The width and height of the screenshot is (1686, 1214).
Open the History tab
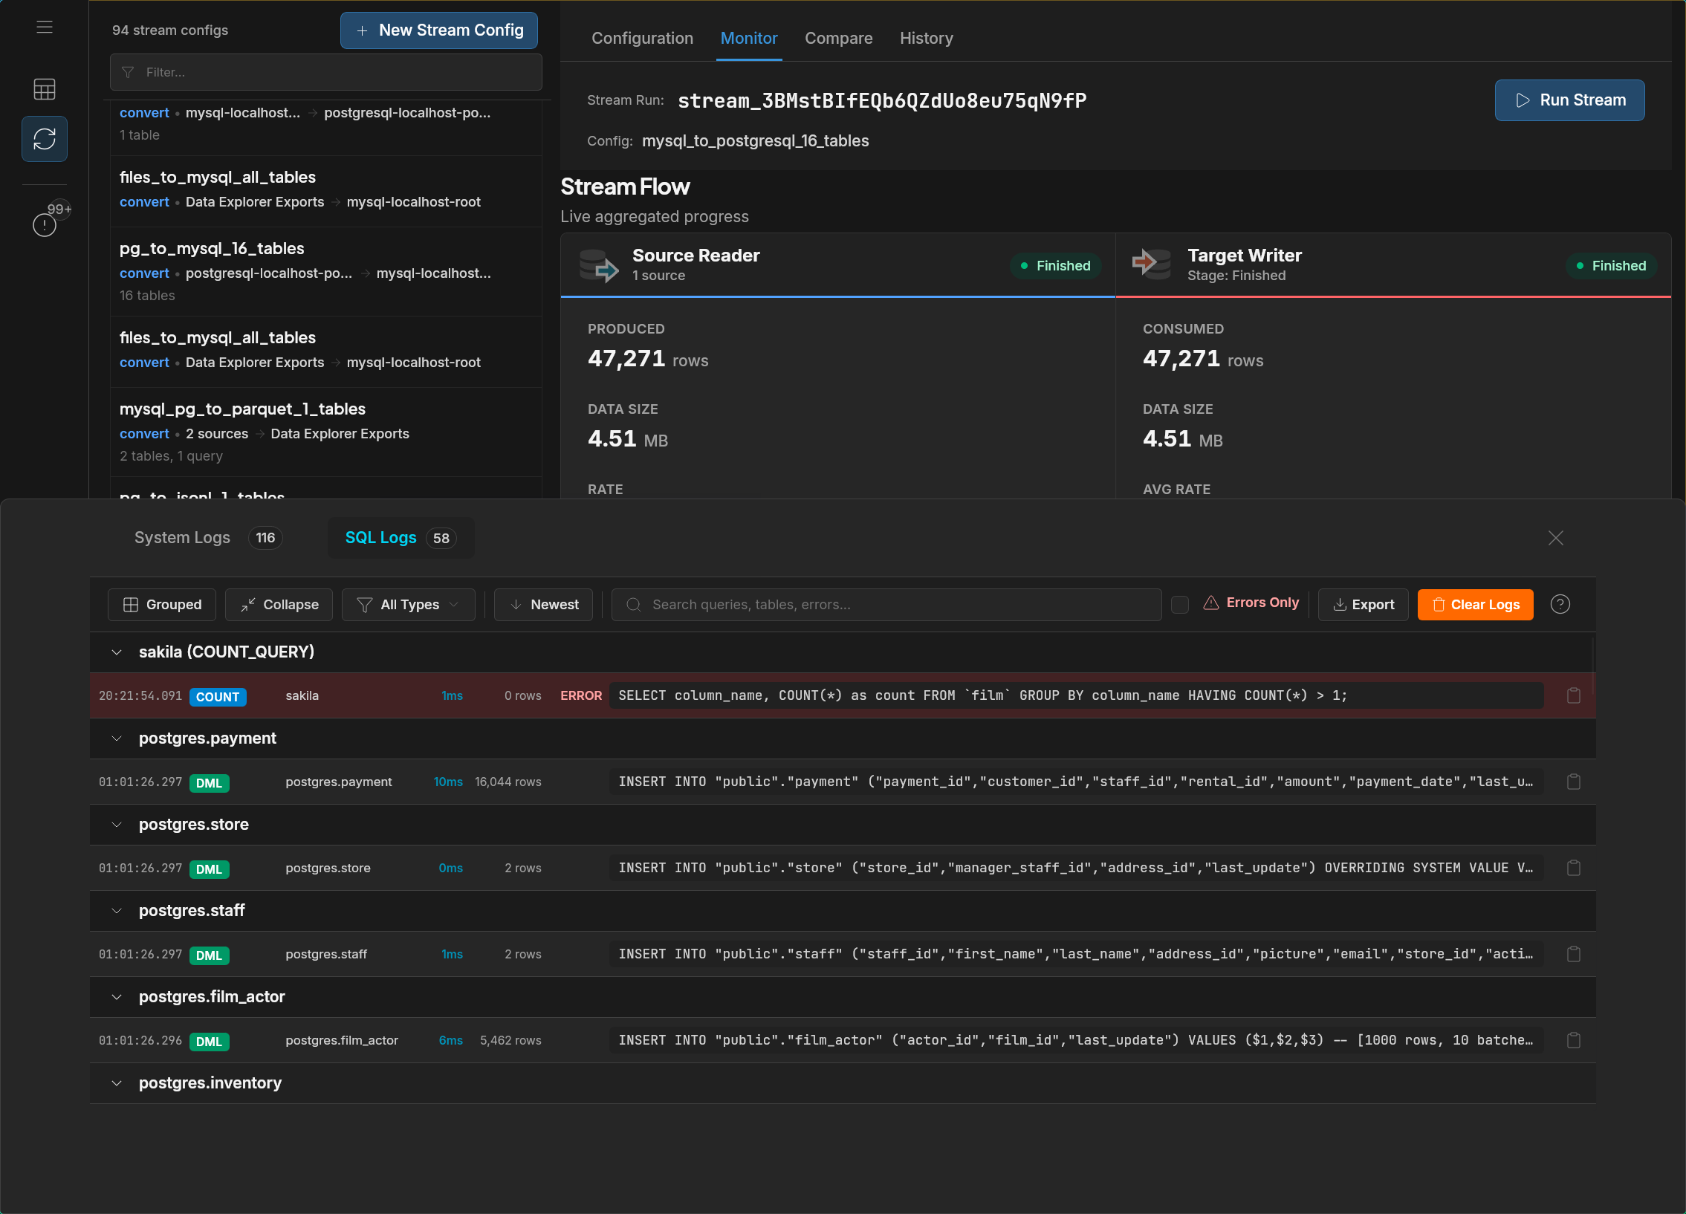[927, 39]
